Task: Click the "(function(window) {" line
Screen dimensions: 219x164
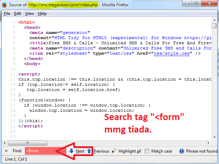Action: [45, 100]
